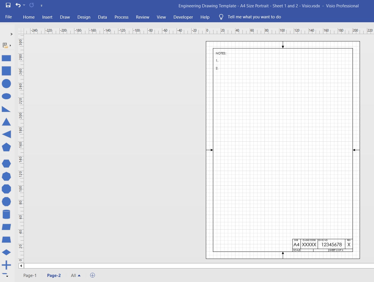
Task: Select the cross shape from the sidebar
Action: coord(6,265)
